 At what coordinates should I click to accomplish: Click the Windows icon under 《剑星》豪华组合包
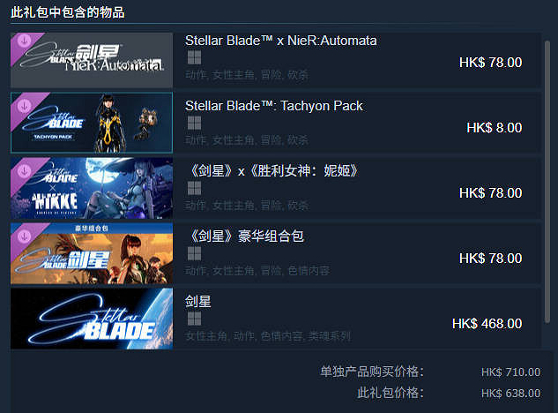194,254
